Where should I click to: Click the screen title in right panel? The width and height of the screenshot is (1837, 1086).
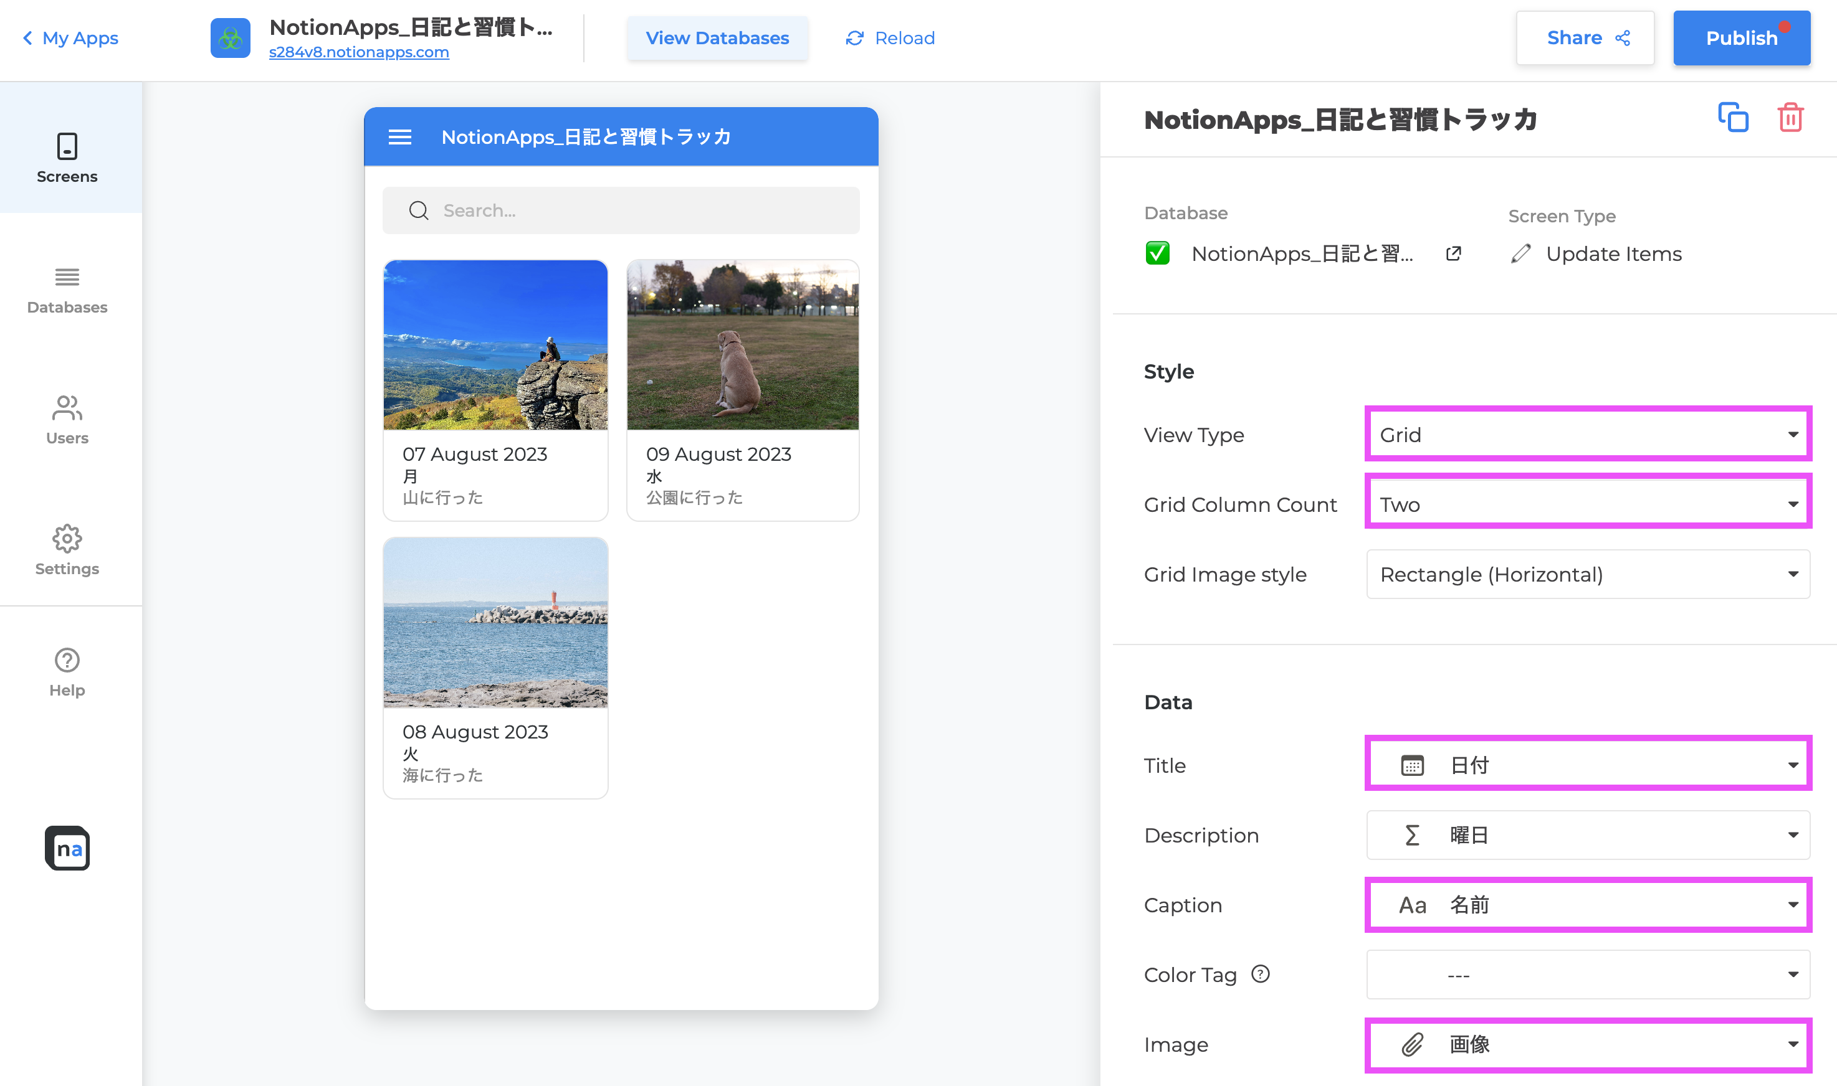pos(1340,120)
